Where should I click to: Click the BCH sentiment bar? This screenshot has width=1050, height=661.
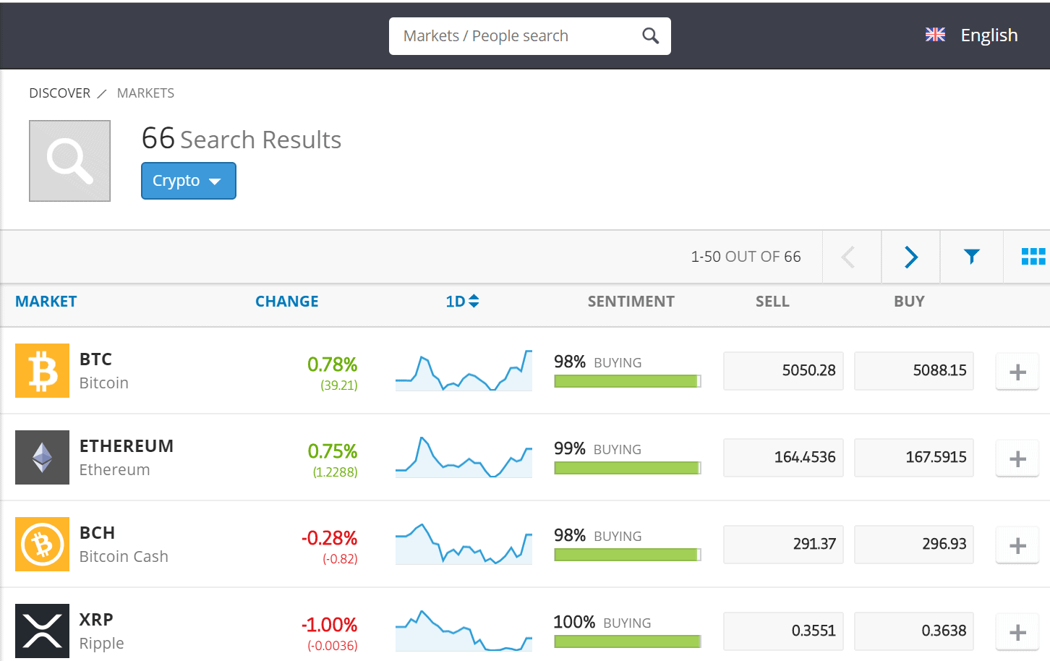click(628, 555)
